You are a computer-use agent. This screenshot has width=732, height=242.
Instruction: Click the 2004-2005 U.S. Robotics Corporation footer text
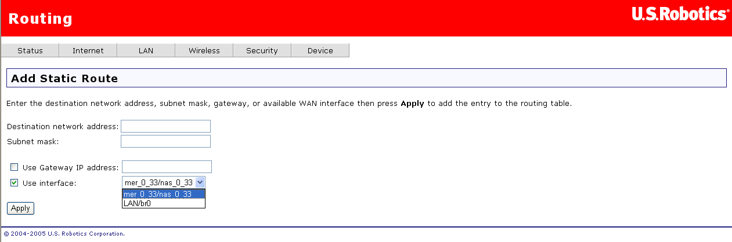pyautogui.click(x=64, y=234)
